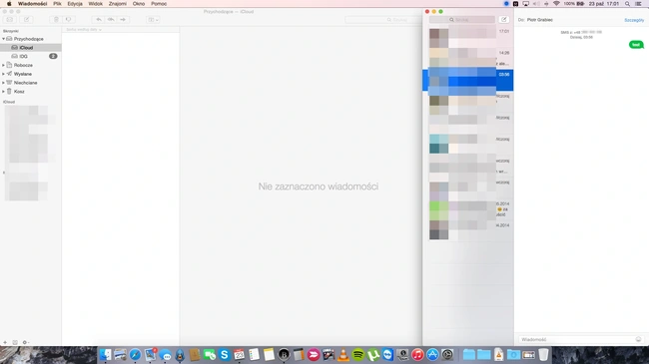Viewport: 649px width, 364px height.
Task: Open Spotify from the Dock
Action: pos(358,354)
